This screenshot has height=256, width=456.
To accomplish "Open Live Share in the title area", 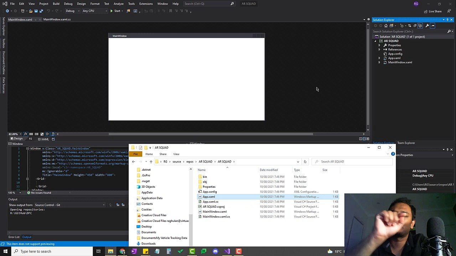I will pos(433,11).
